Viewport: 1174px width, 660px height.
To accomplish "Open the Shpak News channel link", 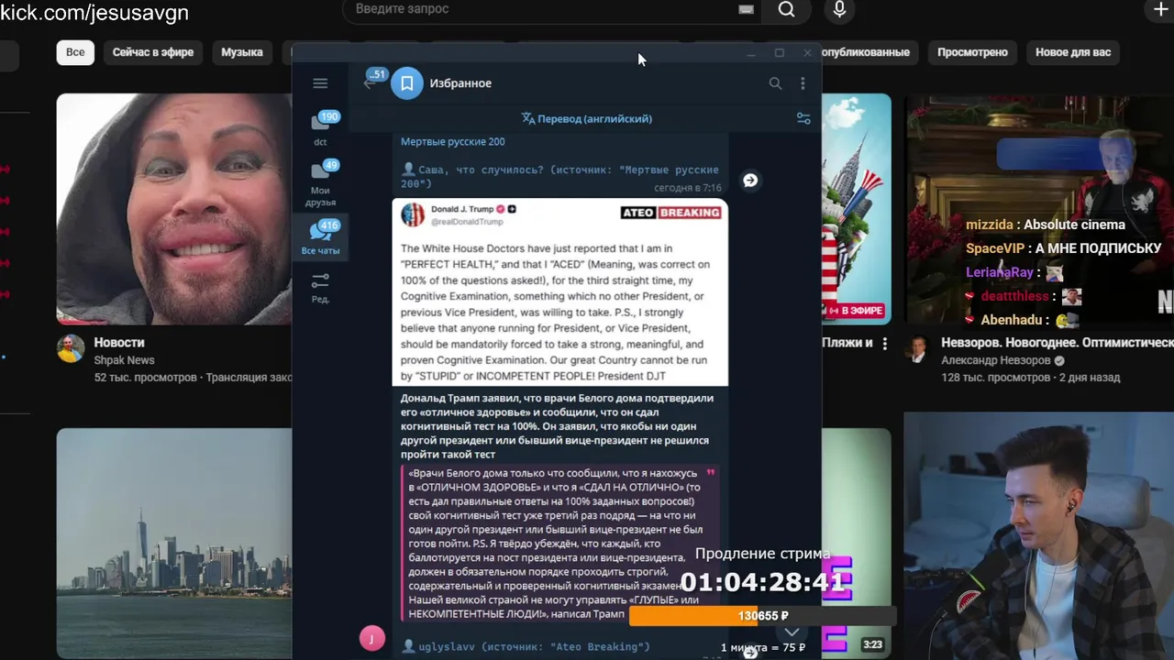I will pos(124,360).
